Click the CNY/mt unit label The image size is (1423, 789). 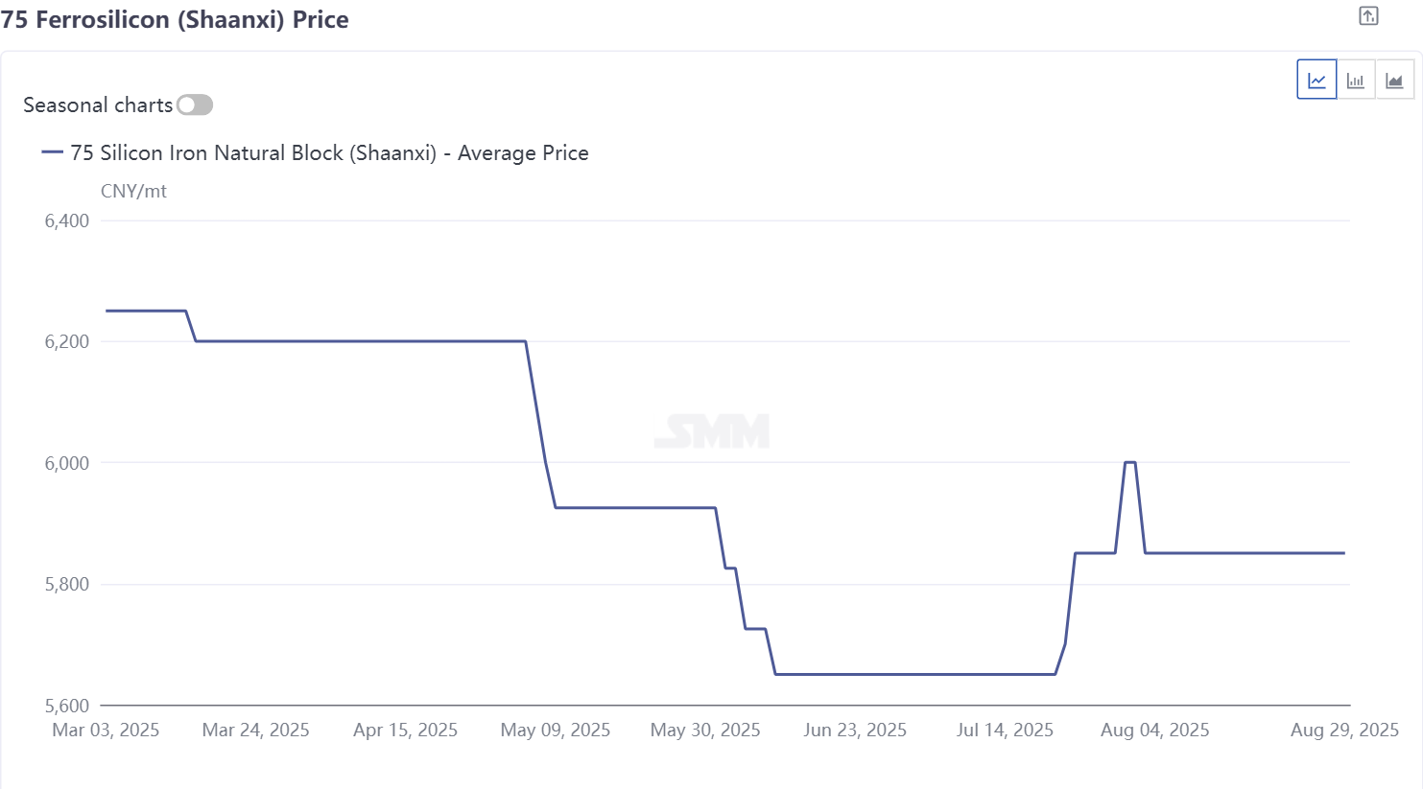[x=133, y=191]
